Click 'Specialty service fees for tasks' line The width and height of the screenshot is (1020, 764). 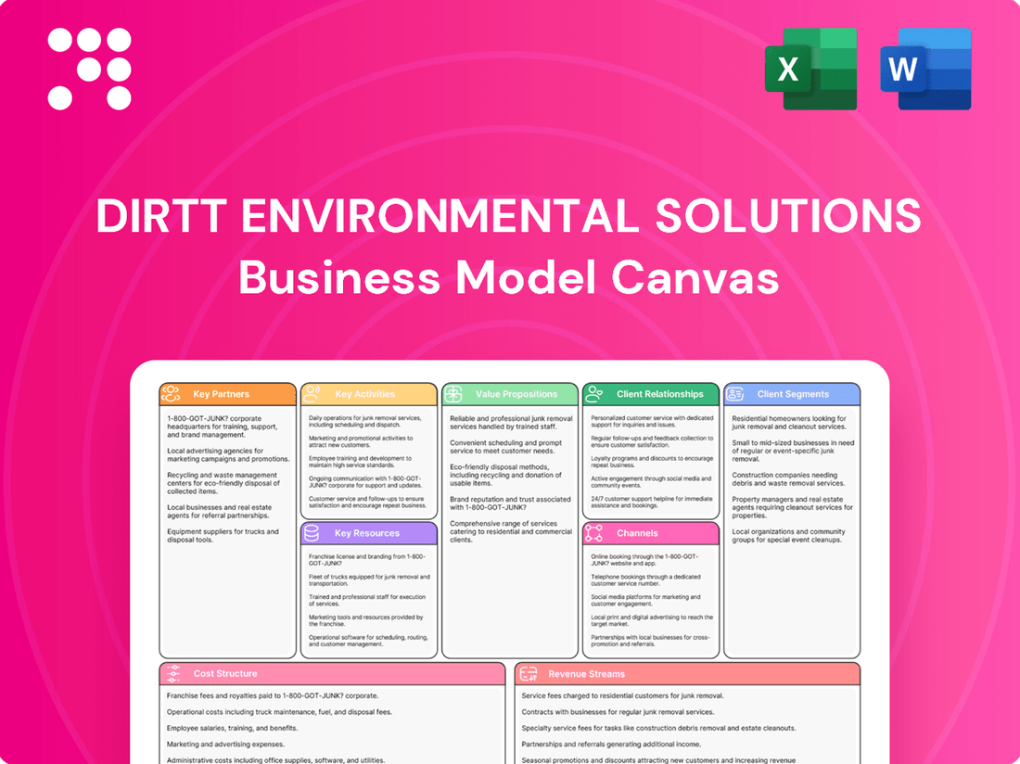[x=659, y=728]
